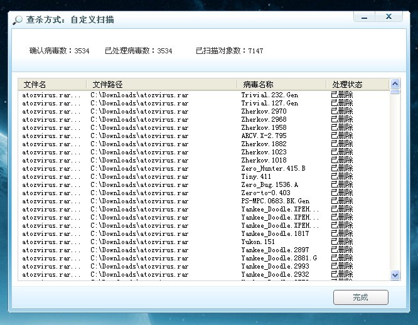Viewport: 418px width, 325px height.
Task: Click the magnifier icon in title bar
Action: point(18,20)
